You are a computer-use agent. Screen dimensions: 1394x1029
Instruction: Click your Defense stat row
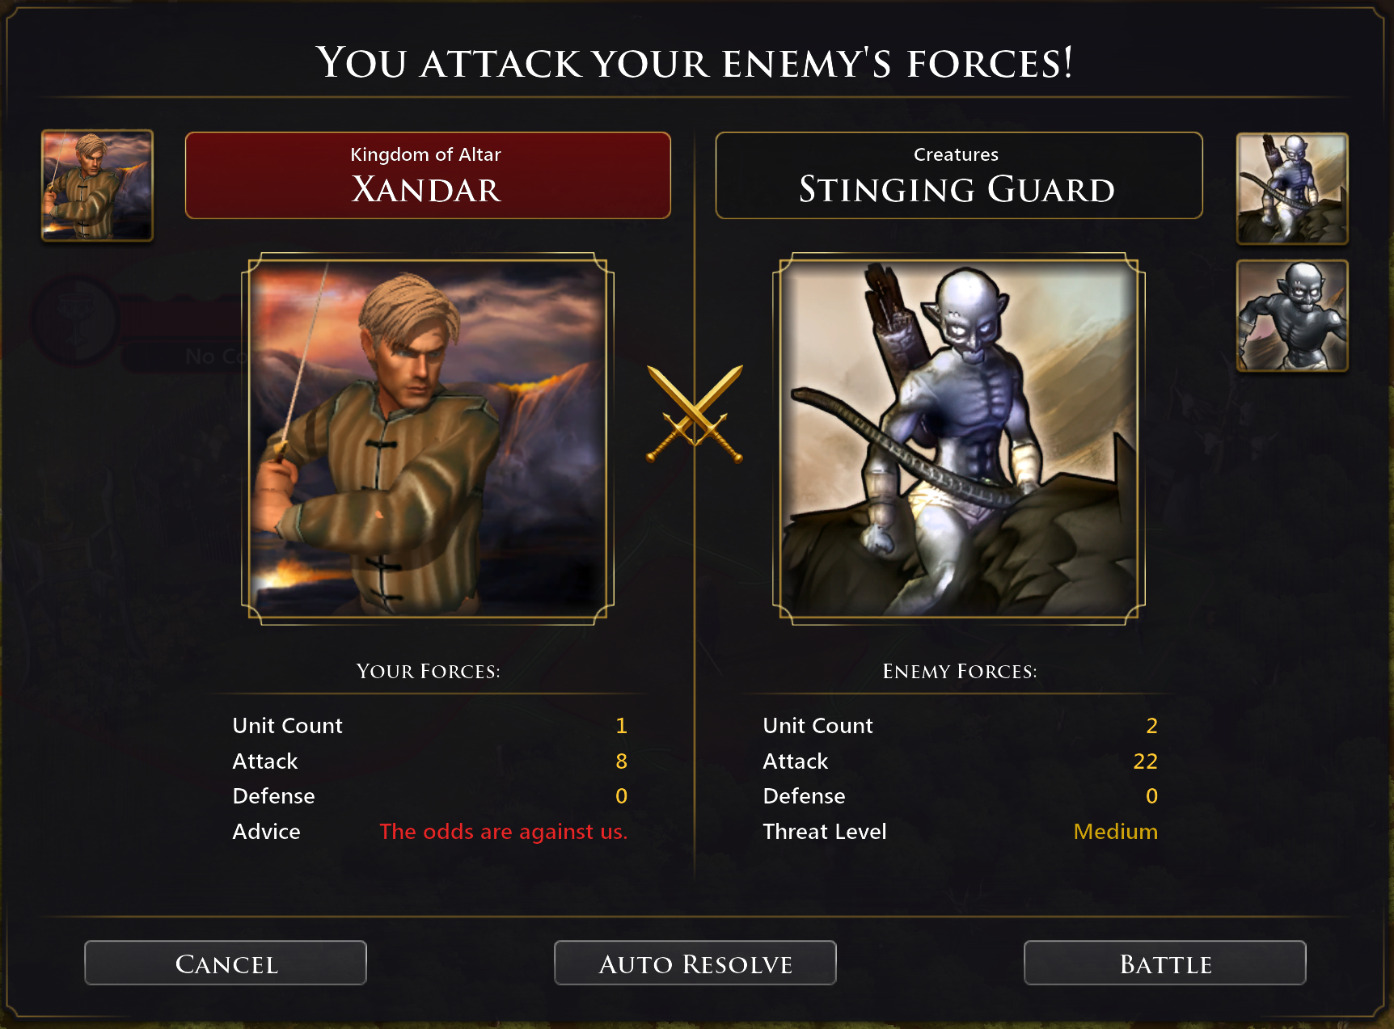(x=429, y=796)
